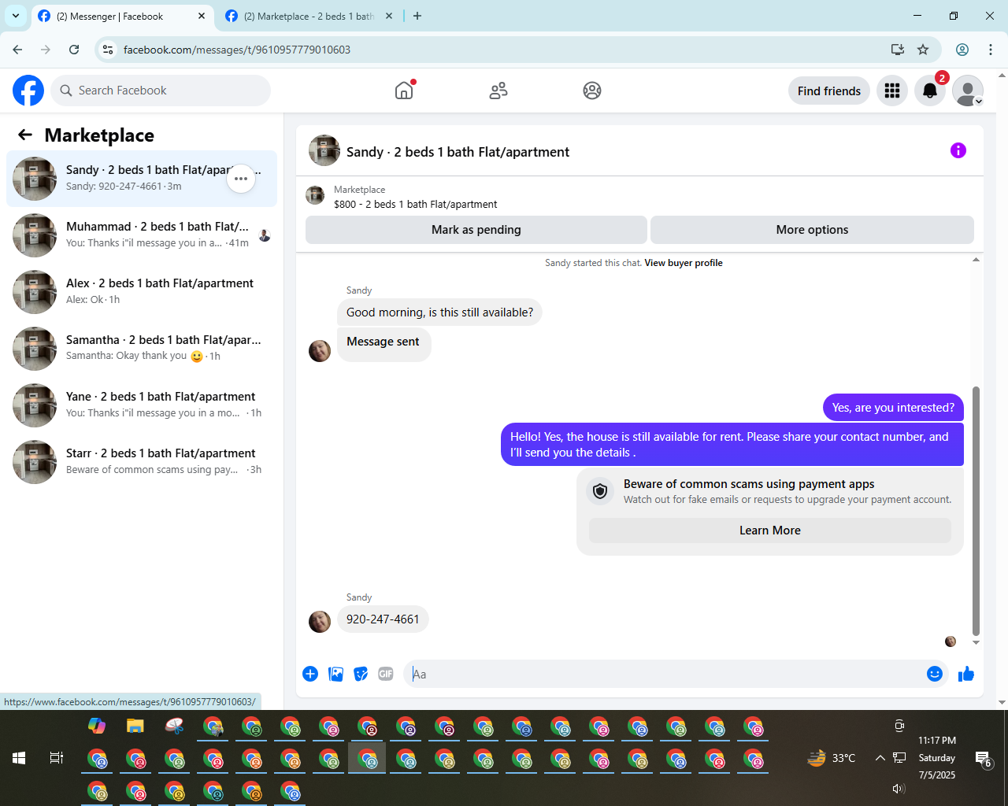Open View buyer profile link
Screen dimensions: 1008x806
tap(684, 263)
